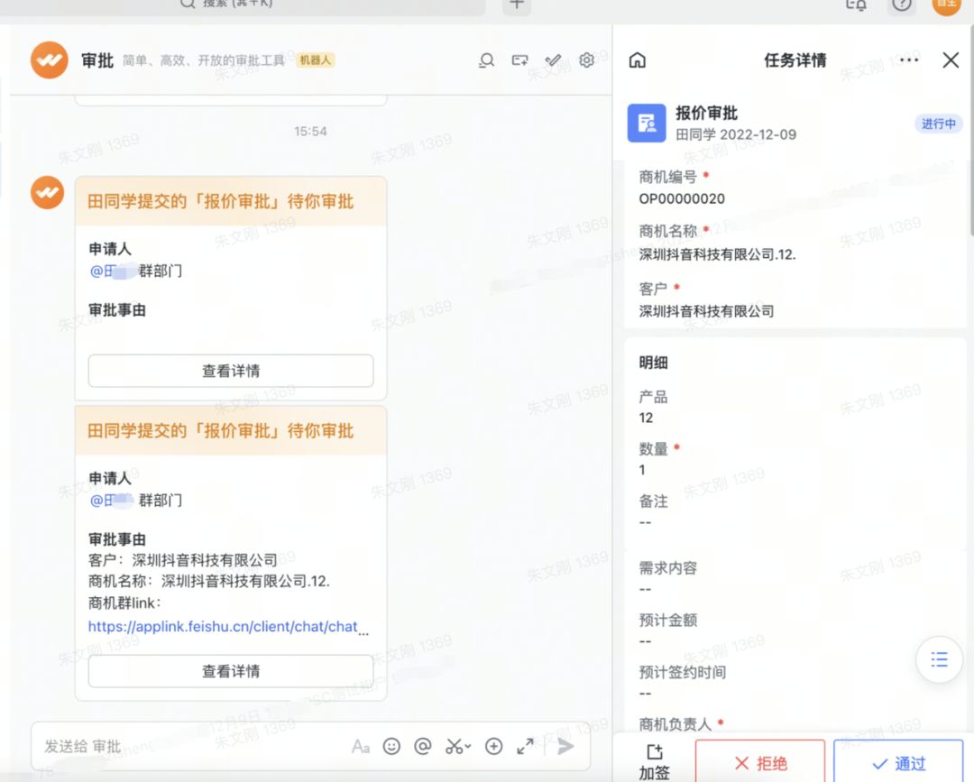Click the 需求内容 field label

point(667,567)
